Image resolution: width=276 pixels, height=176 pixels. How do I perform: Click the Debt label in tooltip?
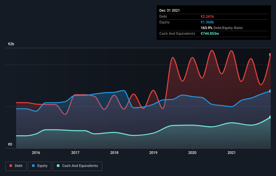163,16
